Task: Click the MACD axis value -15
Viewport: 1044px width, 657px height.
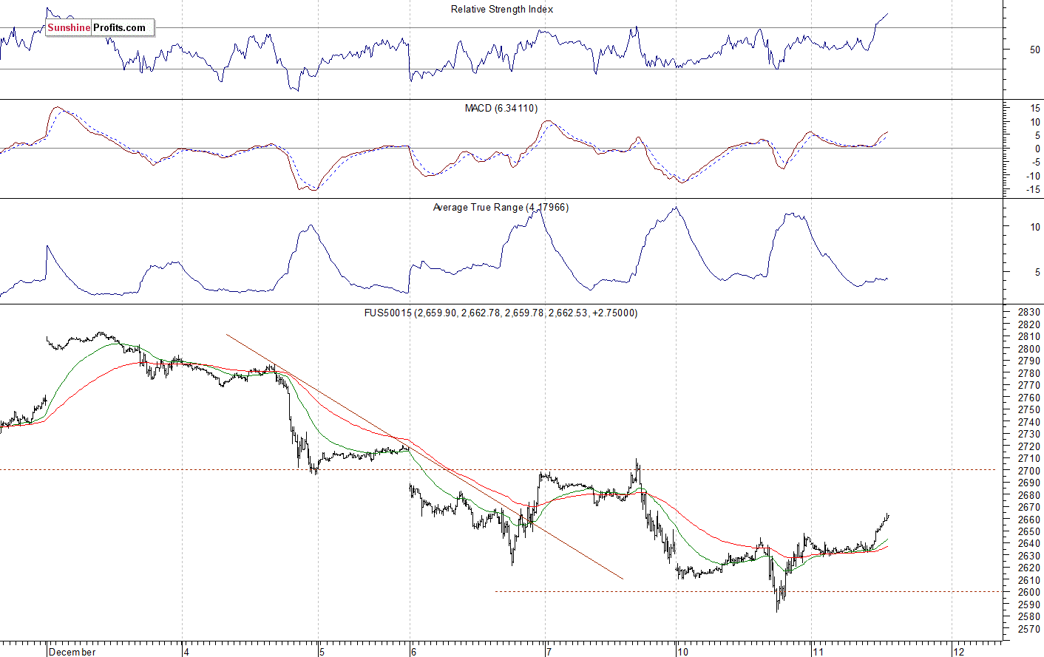Action: [x=1034, y=190]
